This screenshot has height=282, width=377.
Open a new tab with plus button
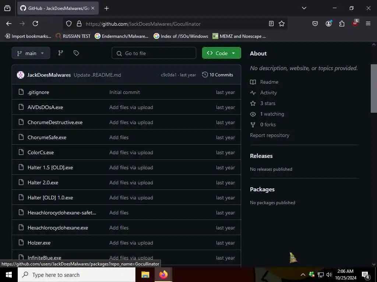click(x=106, y=8)
